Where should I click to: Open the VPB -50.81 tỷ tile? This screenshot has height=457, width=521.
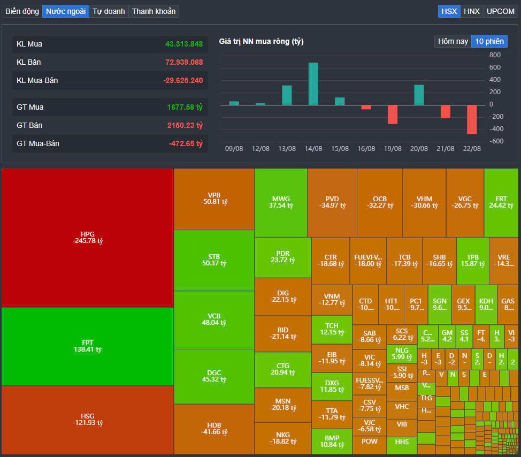pos(214,199)
